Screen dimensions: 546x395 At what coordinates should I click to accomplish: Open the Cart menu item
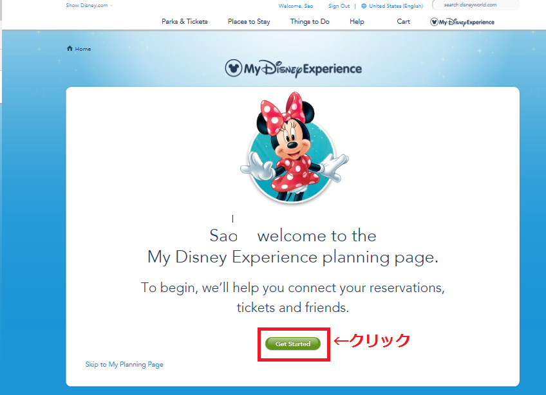pos(404,22)
